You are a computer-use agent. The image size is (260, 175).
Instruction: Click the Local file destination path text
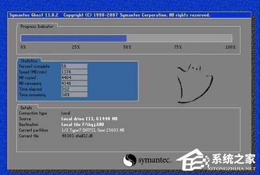83,125
